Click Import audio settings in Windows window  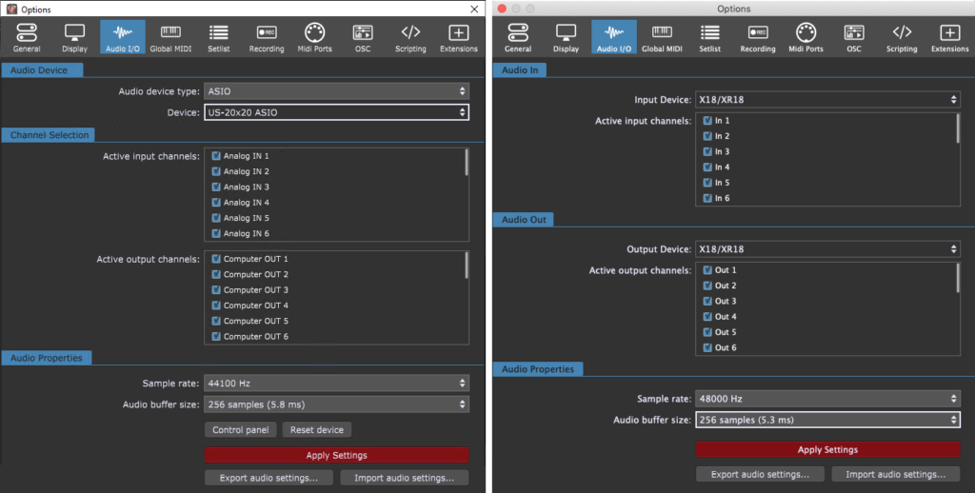coord(404,478)
